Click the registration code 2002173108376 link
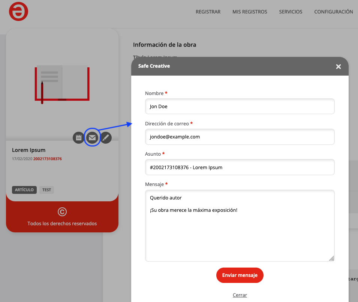Image resolution: width=358 pixels, height=302 pixels. click(48, 159)
